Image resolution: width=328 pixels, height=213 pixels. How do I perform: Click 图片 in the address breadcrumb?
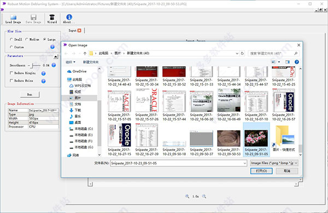(x=118, y=54)
